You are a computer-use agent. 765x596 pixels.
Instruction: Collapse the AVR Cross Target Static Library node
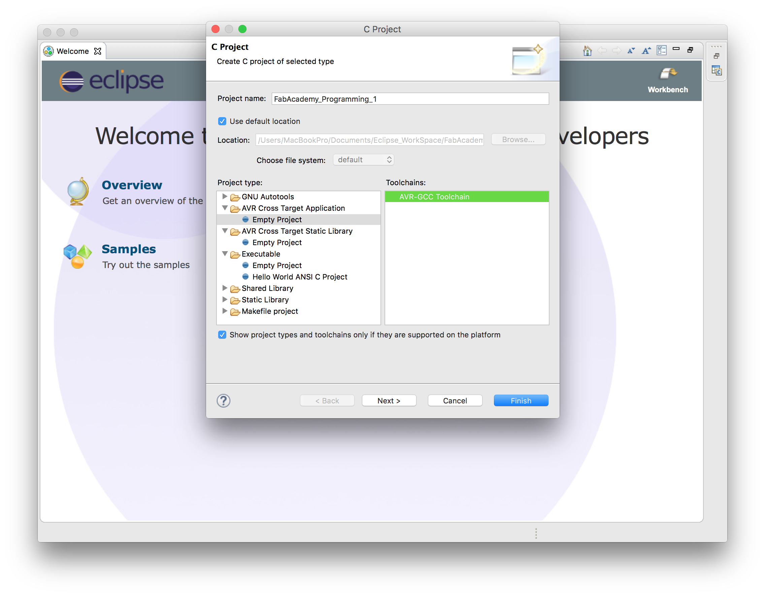tap(225, 231)
